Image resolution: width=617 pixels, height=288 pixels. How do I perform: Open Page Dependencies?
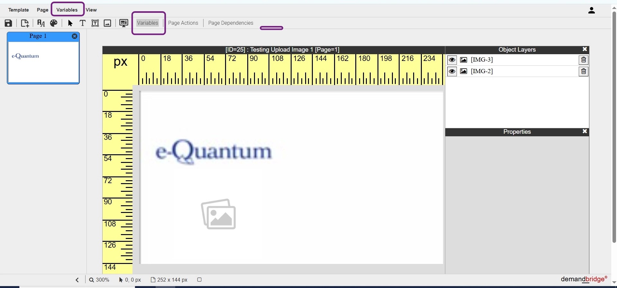(231, 23)
